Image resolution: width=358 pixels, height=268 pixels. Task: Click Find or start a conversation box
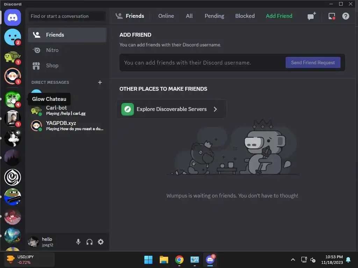tap(67, 16)
